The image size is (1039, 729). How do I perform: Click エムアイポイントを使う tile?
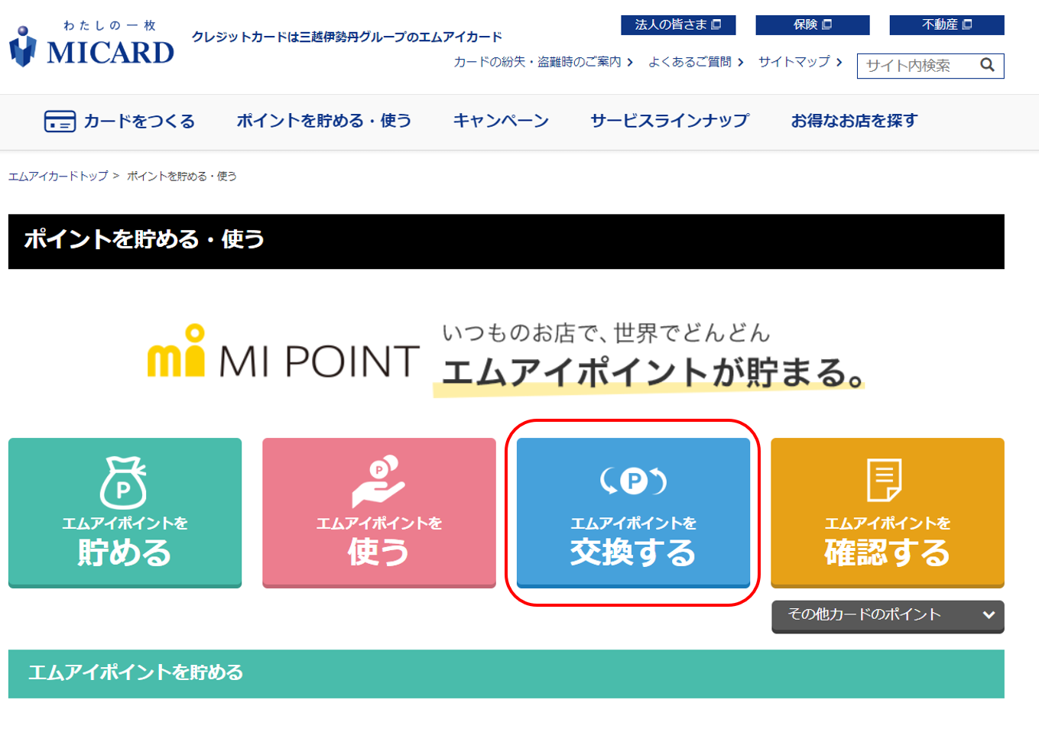tap(379, 513)
